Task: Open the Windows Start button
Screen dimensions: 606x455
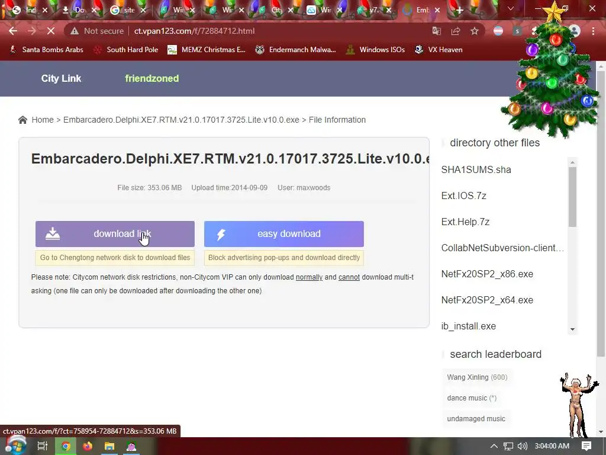Action: [15, 446]
